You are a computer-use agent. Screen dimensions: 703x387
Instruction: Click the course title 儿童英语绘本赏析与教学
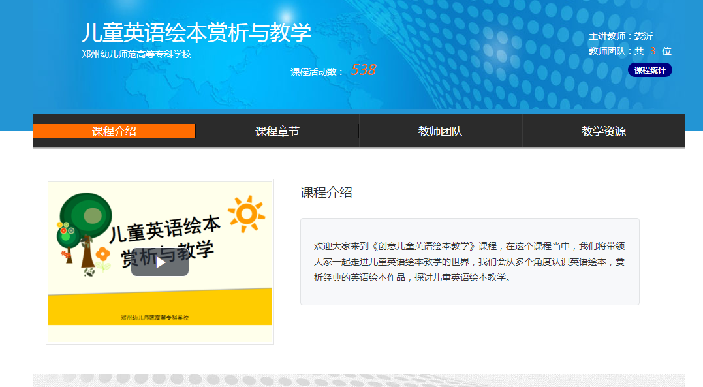click(x=196, y=32)
